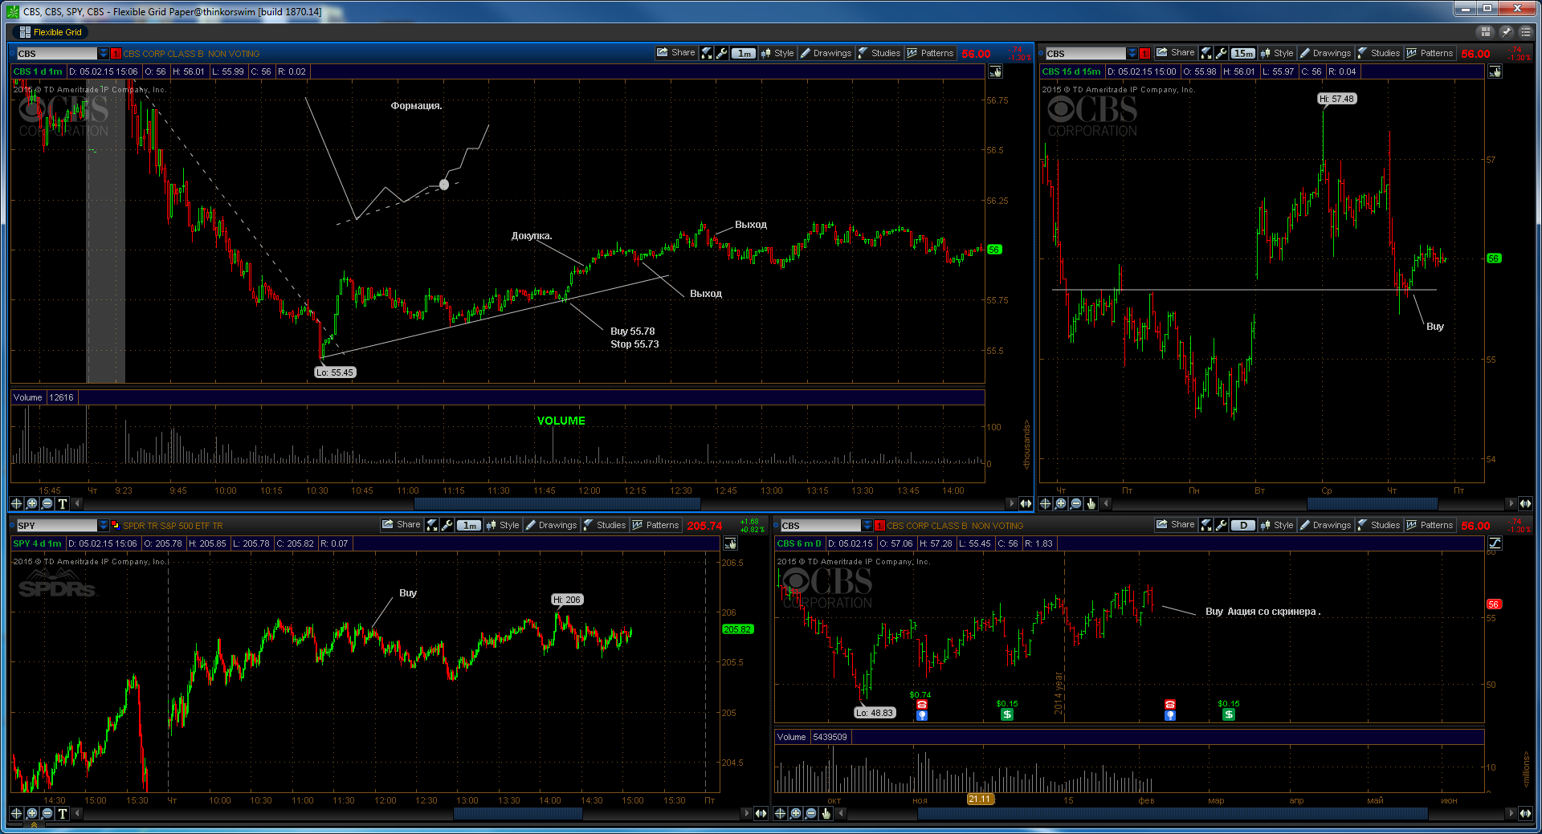The width and height of the screenshot is (1542, 834).
Task: Activate crosshair tool under CBS 15m chart
Action: 1045,503
